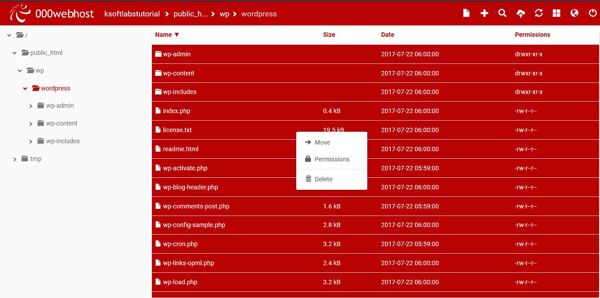Select the wp-content folder in tree
The width and height of the screenshot is (600, 298).
(62, 123)
